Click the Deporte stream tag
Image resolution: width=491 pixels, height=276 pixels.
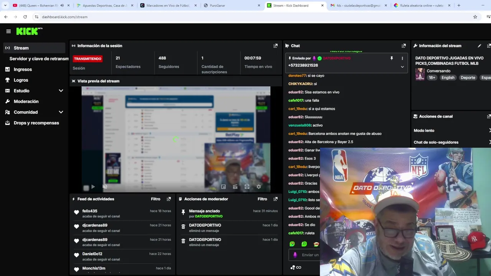point(468,77)
